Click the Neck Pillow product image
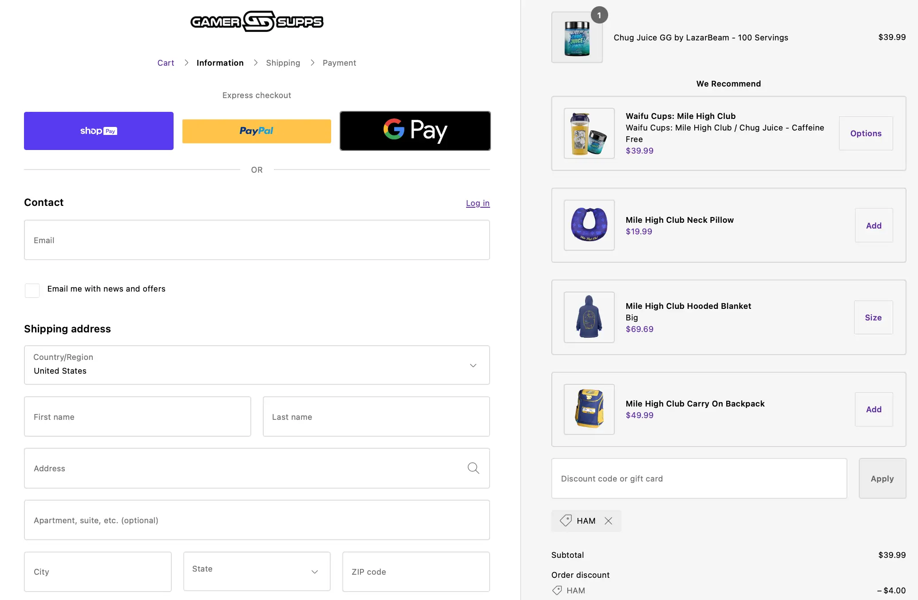This screenshot has height=600, width=918. click(589, 225)
